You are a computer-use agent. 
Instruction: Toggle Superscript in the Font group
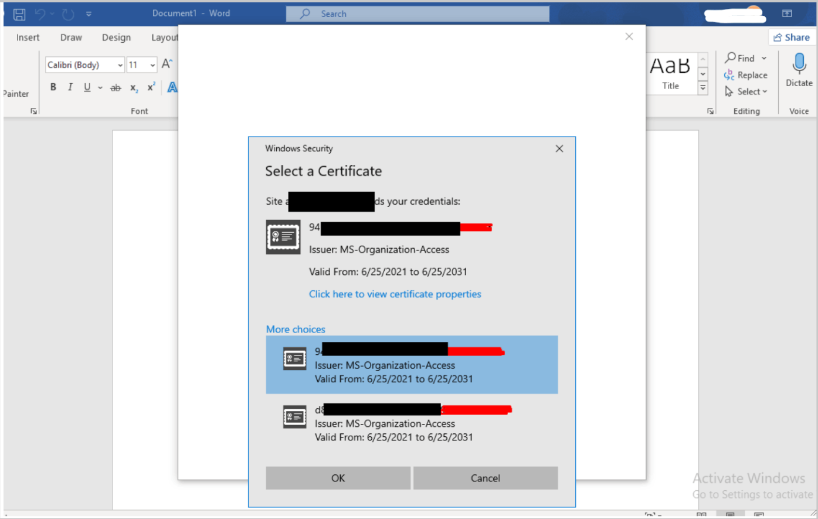click(x=151, y=87)
